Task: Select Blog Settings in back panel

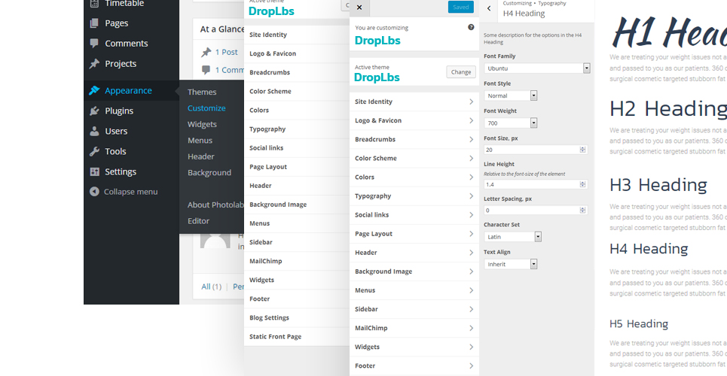Action: click(297, 317)
